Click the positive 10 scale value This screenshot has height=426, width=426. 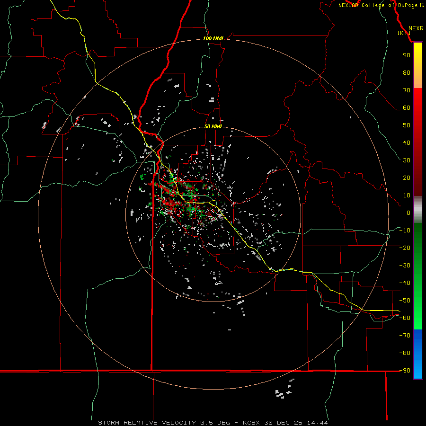tap(407, 195)
